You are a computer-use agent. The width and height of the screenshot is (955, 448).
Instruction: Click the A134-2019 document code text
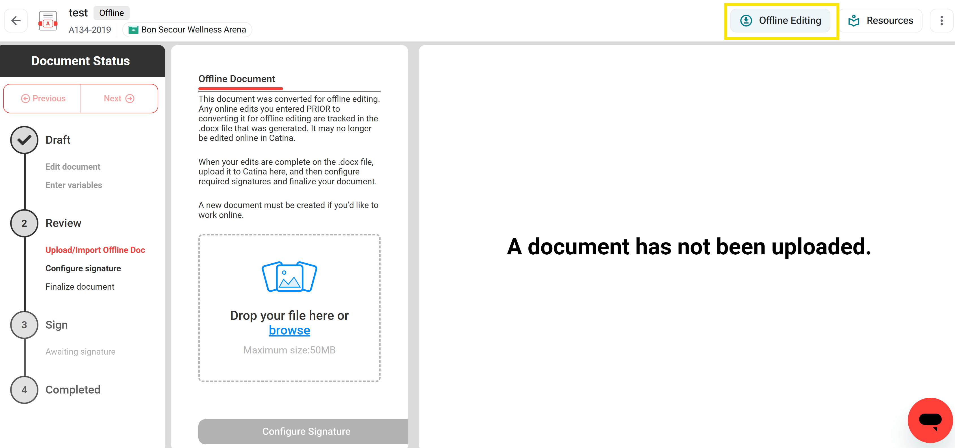pyautogui.click(x=90, y=30)
